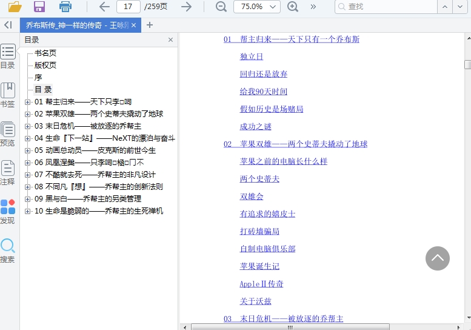Save the document with the floppy icon
Screen dimensions: 471x330
pos(39,6)
